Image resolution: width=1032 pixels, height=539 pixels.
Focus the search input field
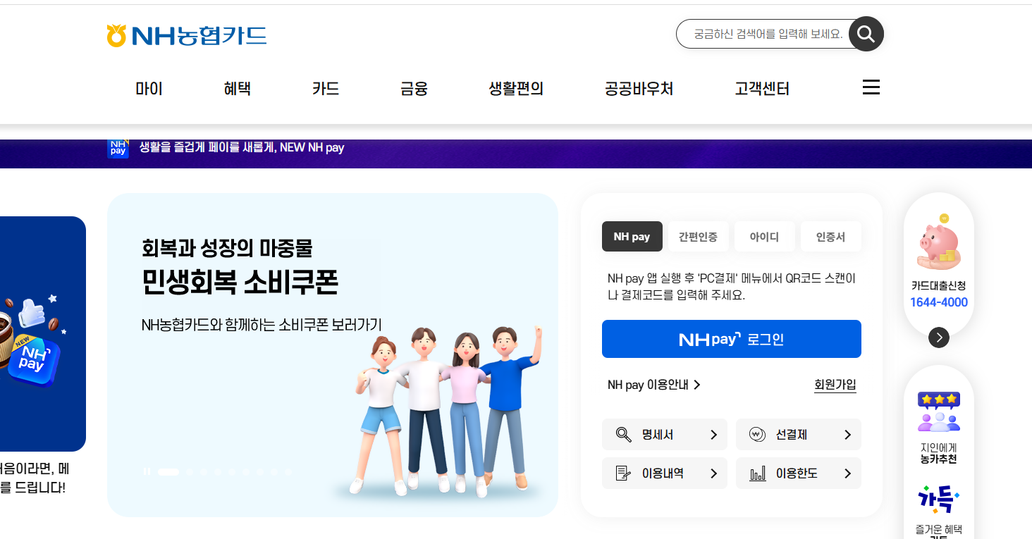(768, 34)
